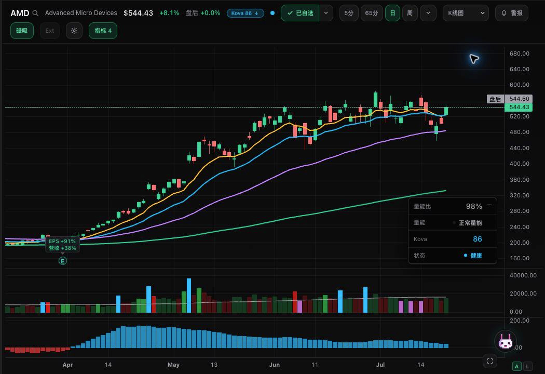The width and height of the screenshot is (545, 374).
Task: Toggle the Ext extended hours button
Action: pyautogui.click(x=50, y=31)
